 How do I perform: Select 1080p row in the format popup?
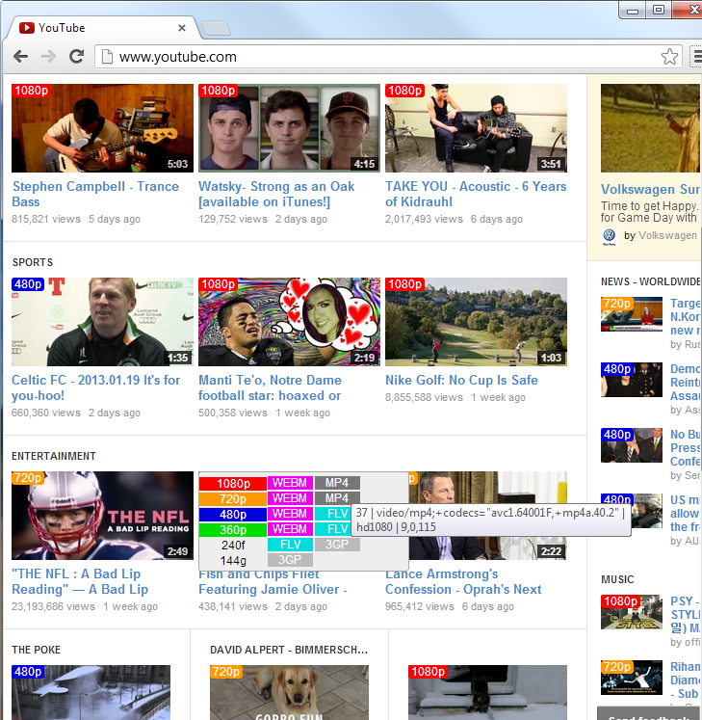click(233, 484)
